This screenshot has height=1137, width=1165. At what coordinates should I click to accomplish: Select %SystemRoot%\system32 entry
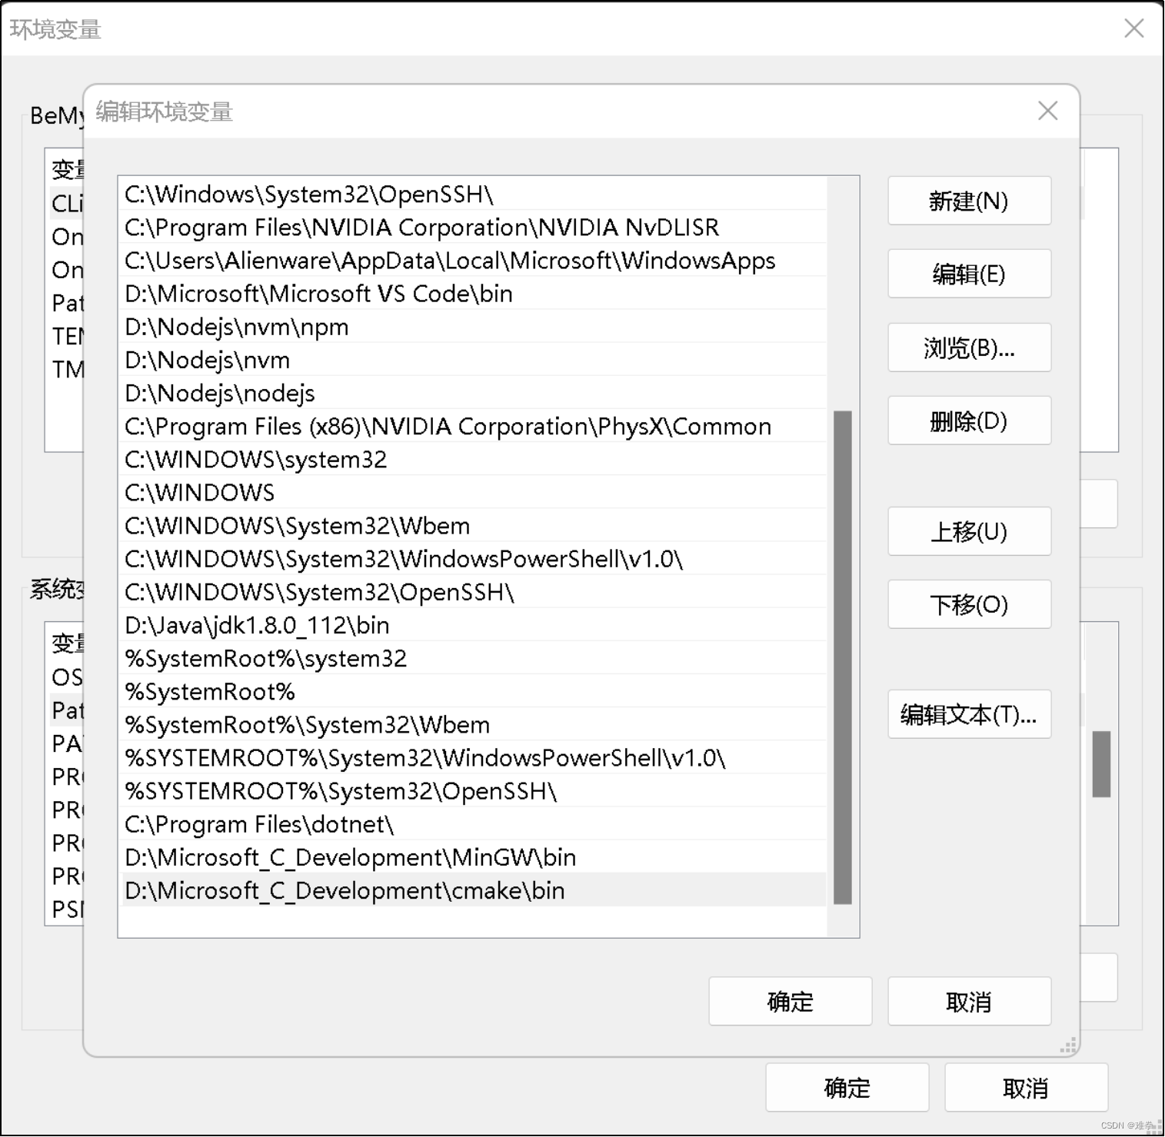point(474,658)
